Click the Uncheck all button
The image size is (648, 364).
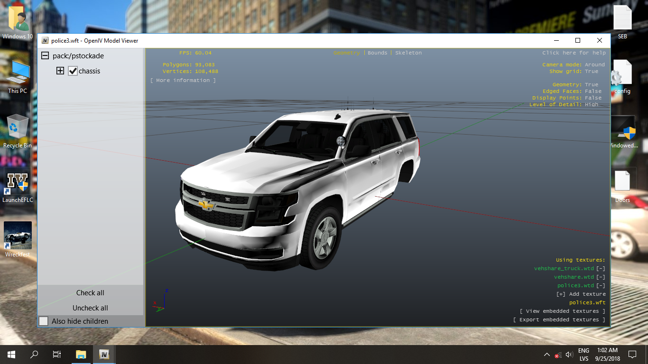click(x=90, y=308)
